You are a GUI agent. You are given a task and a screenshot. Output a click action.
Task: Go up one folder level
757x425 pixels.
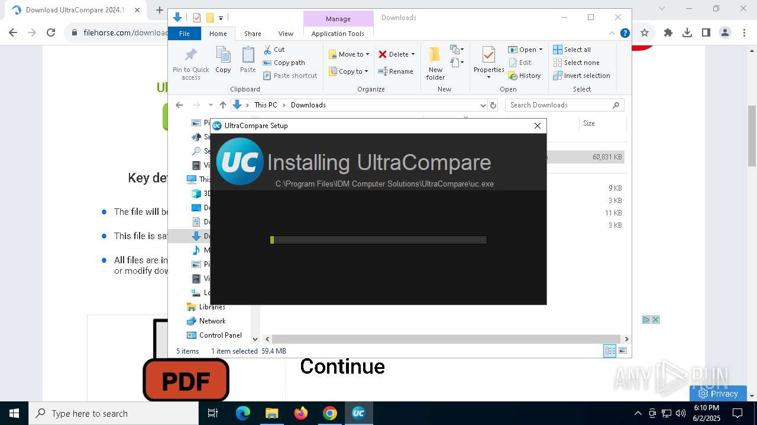click(222, 105)
